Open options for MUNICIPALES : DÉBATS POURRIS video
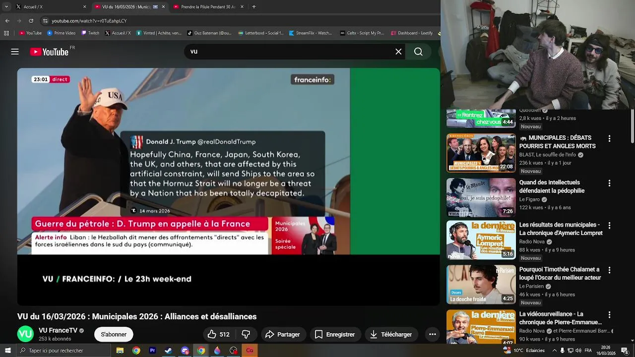 click(609, 139)
